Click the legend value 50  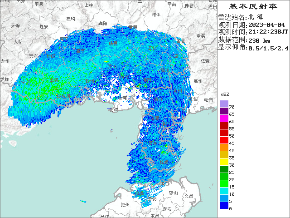pyautogui.click(x=232, y=136)
